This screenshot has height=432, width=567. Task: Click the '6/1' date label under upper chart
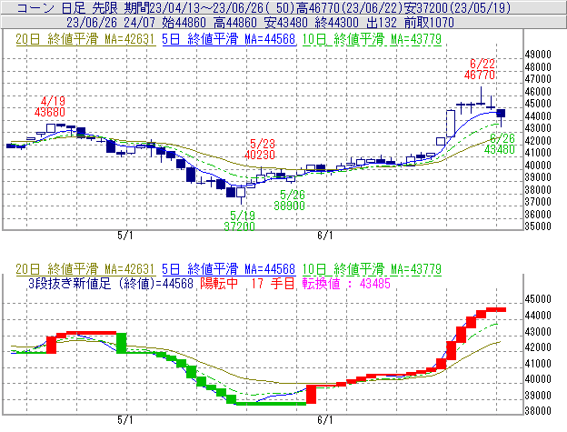tap(324, 236)
